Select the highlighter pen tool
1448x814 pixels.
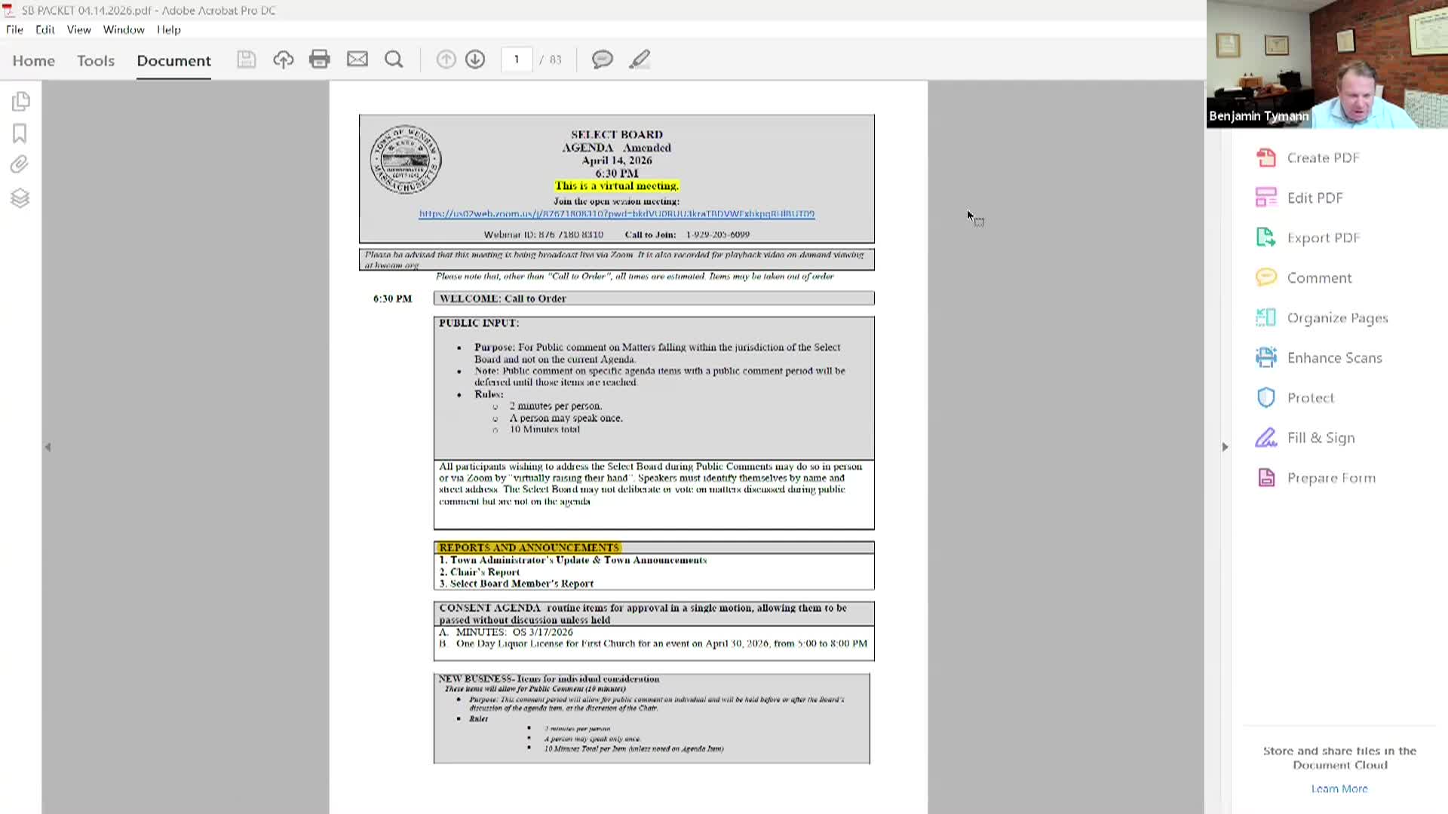pos(640,60)
